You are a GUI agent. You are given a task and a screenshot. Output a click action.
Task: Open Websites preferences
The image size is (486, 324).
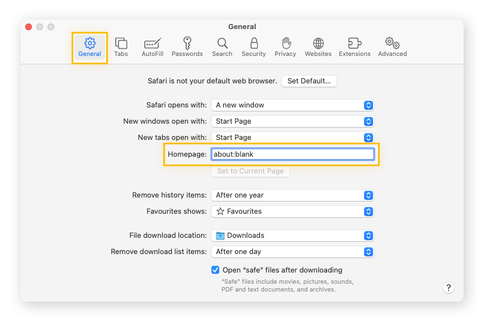[x=318, y=48]
